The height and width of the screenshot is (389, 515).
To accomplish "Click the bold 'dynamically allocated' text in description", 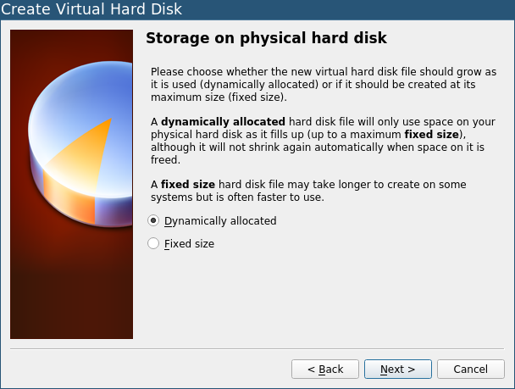I will point(223,121).
